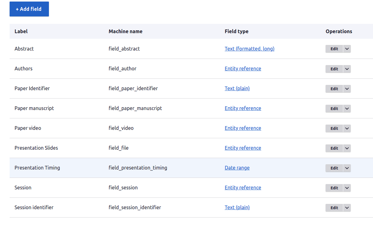Open Entity reference link for Authors
The width and height of the screenshot is (373, 225).
pos(243,68)
